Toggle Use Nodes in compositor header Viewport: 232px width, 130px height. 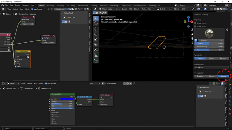click(32, 9)
